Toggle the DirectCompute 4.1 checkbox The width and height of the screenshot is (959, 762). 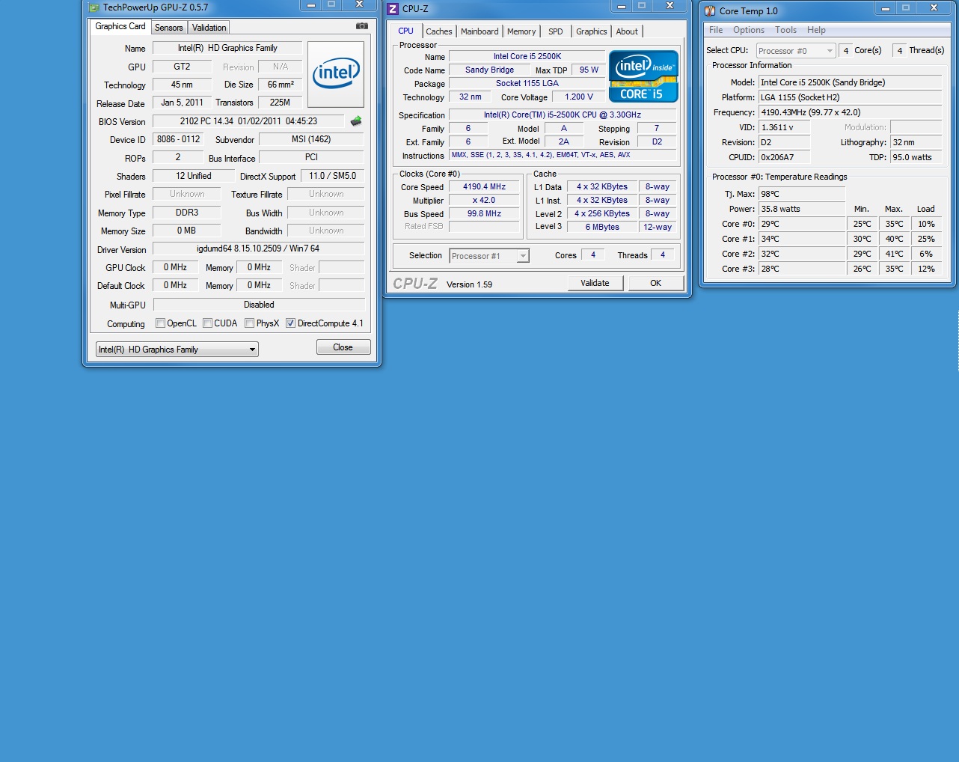[290, 323]
